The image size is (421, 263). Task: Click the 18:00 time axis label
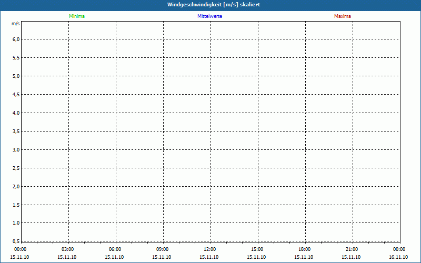point(305,249)
